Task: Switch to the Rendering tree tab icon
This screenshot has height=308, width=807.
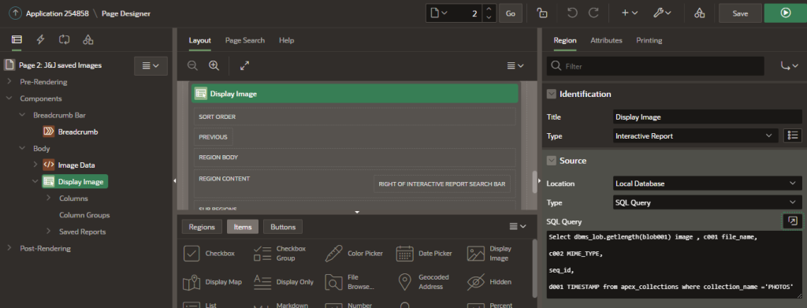Action: point(17,39)
